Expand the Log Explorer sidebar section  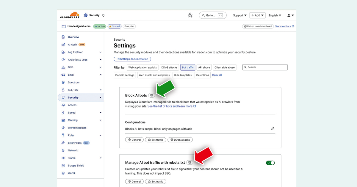[x=101, y=52]
